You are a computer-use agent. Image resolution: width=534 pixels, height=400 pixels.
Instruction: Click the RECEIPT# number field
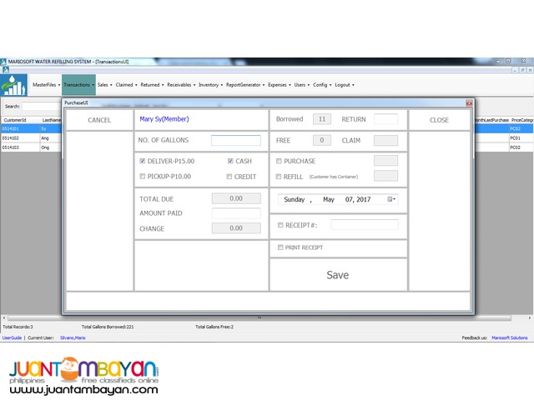[365, 224]
